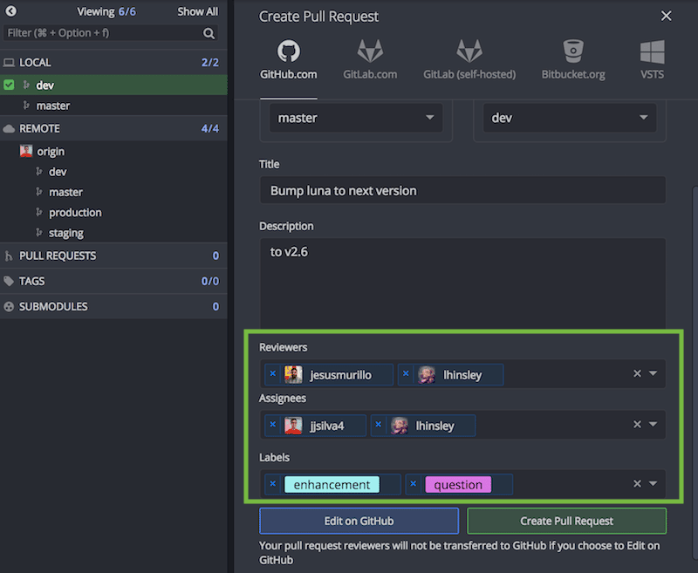Remove the question label tag
698x573 pixels.
tap(413, 484)
